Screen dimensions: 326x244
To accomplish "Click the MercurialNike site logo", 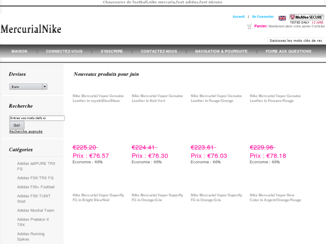I will coord(31,29).
